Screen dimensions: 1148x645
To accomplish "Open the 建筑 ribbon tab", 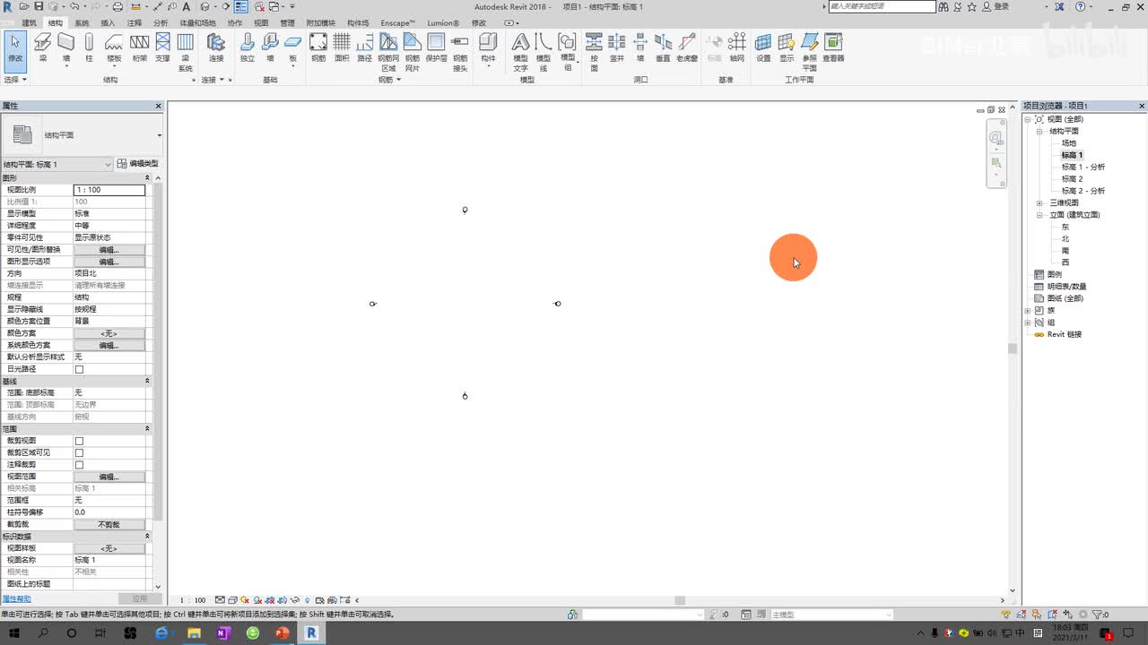I will 30,22.
